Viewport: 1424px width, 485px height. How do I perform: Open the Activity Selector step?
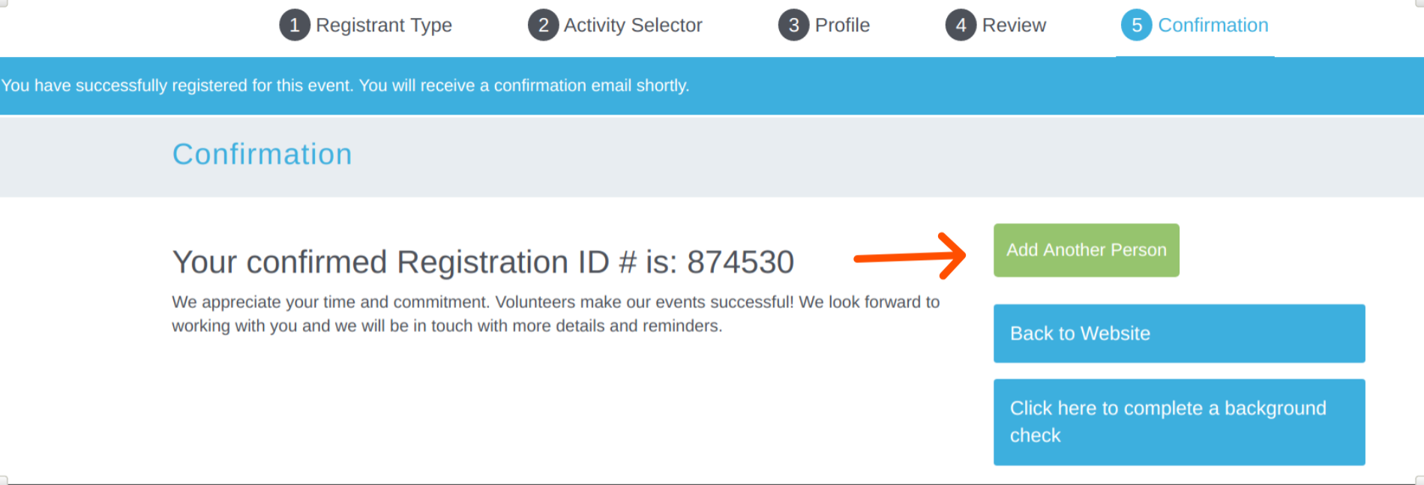coord(632,25)
